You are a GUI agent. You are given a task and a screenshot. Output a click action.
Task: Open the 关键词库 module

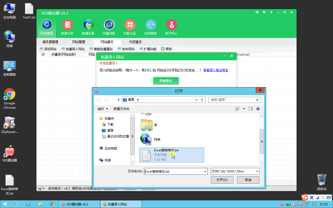(x=109, y=27)
